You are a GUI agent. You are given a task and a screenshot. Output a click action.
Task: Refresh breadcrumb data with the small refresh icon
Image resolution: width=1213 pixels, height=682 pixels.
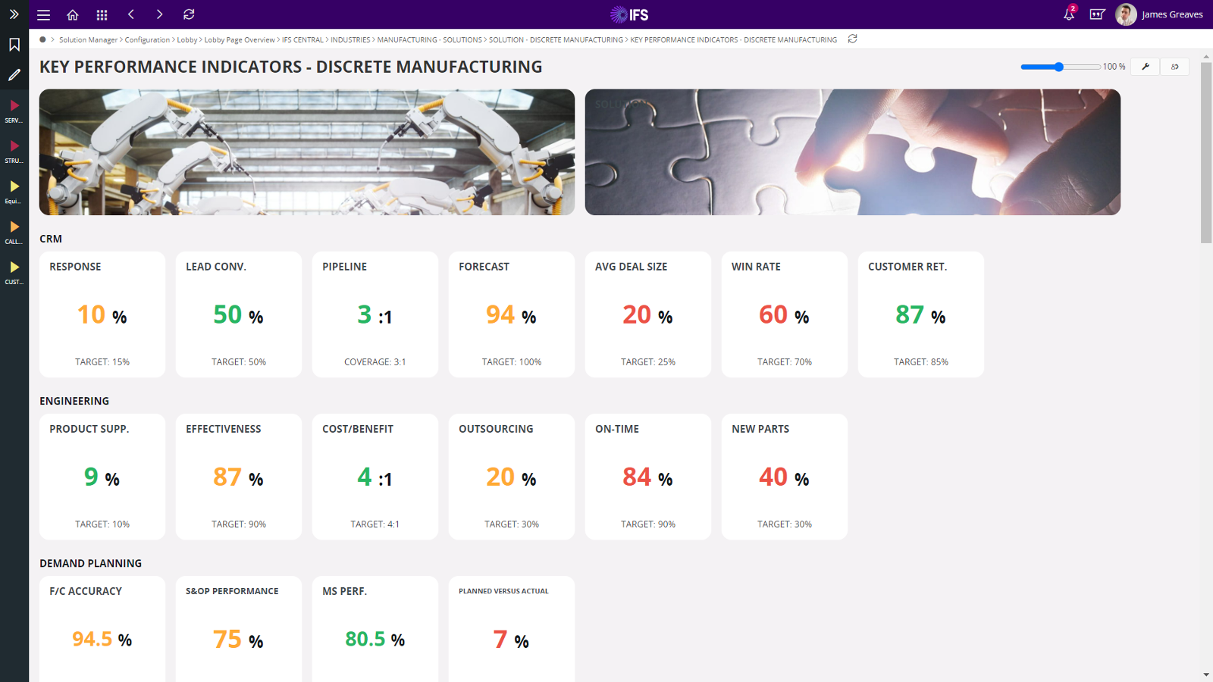[852, 39]
